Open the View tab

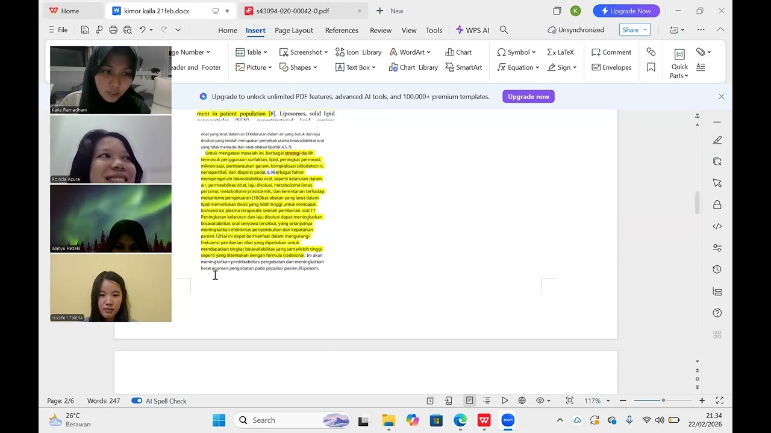coord(409,30)
